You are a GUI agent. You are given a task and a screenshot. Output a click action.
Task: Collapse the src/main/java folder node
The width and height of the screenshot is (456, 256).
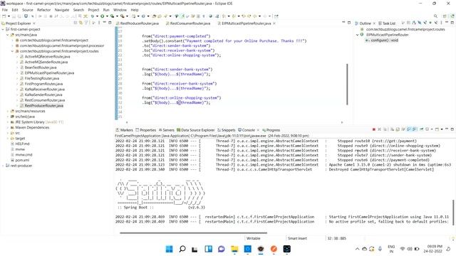tap(8, 35)
